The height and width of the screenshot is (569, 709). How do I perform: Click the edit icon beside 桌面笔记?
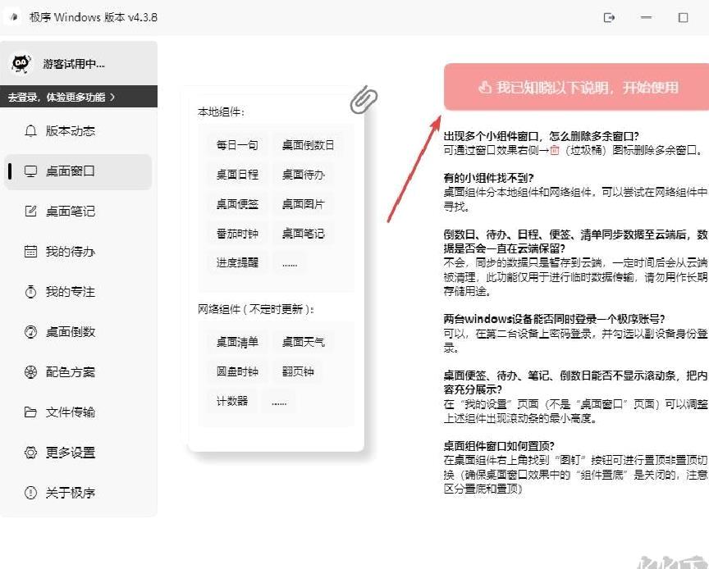(x=30, y=211)
